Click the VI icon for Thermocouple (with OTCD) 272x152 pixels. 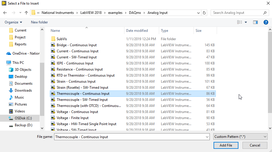53,105
